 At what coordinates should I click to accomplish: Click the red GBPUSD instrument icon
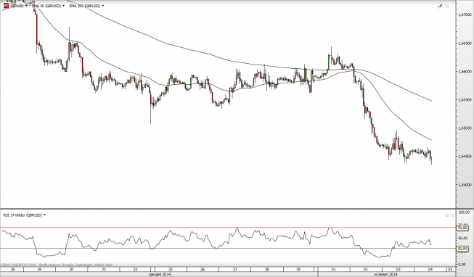point(6,6)
